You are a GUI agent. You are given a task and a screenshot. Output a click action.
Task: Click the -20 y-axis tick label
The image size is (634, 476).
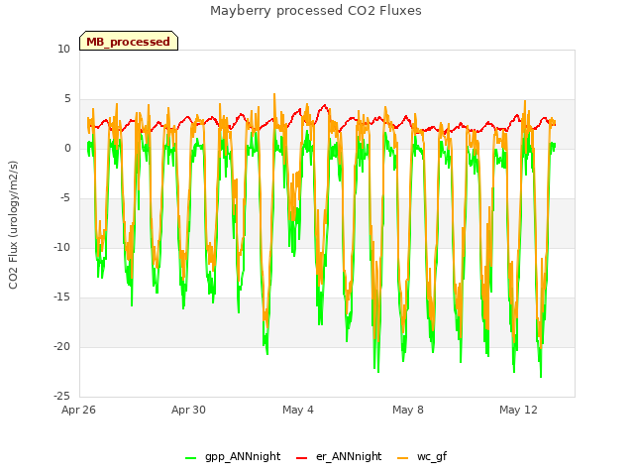(62, 346)
